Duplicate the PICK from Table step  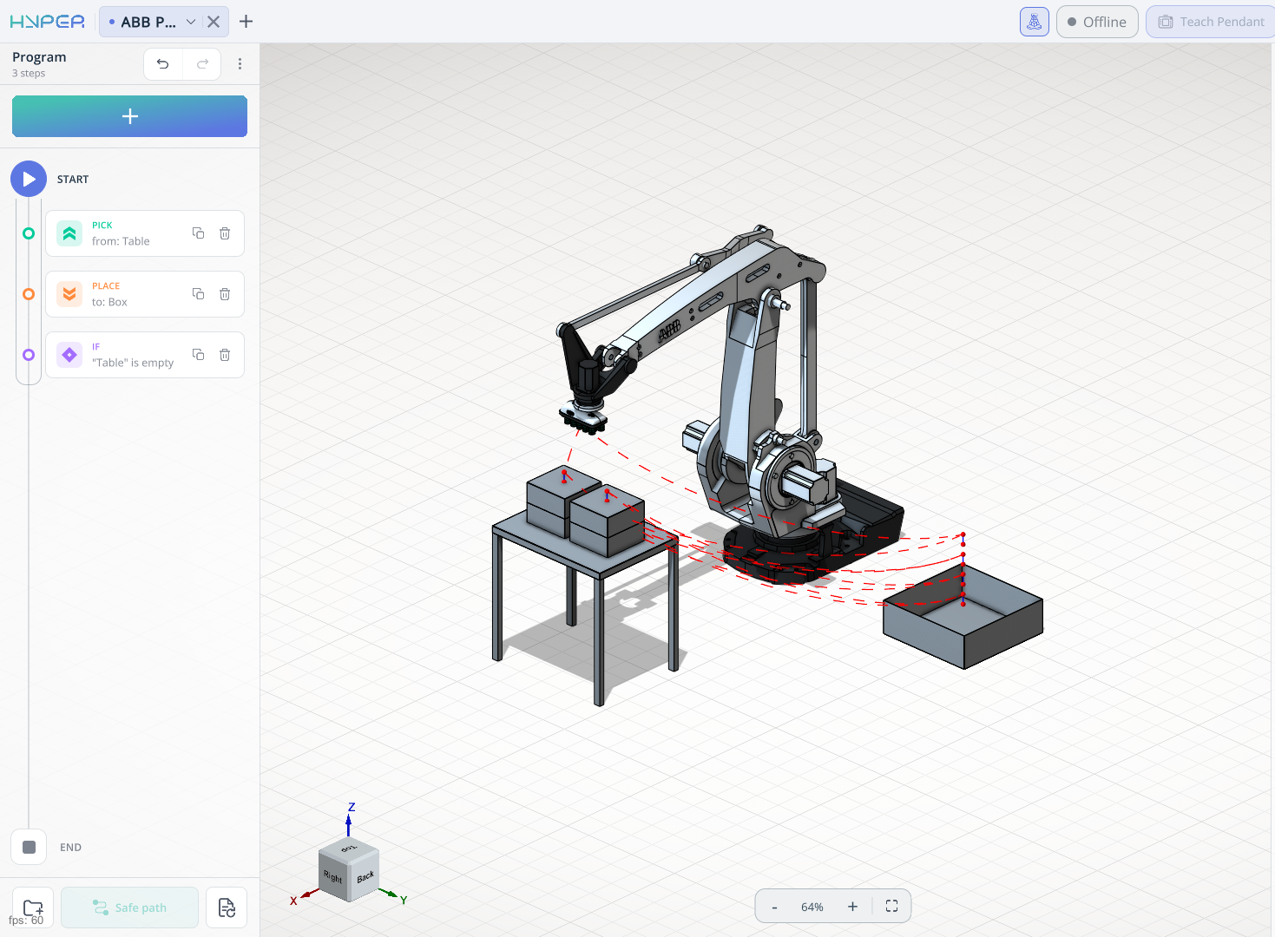coord(198,233)
